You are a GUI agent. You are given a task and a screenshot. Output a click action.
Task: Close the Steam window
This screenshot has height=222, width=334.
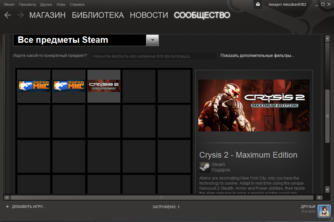329,4
